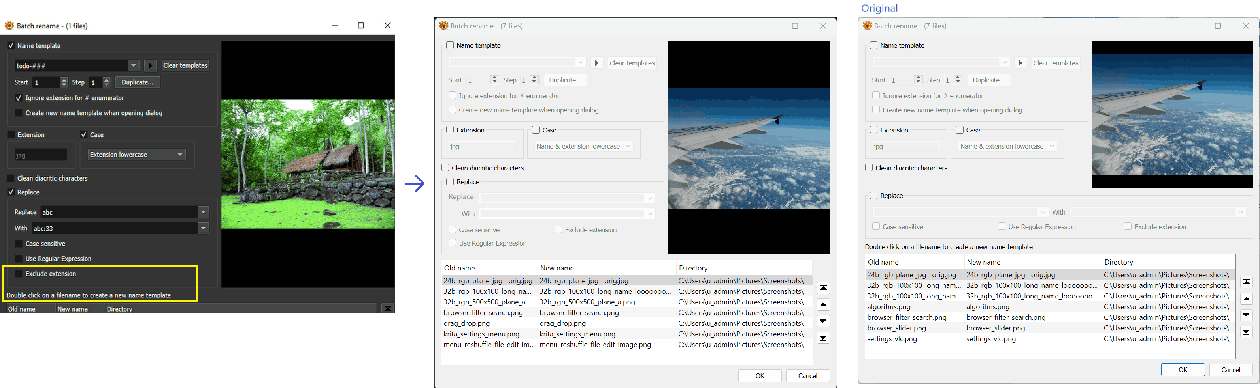Click Duplicate... button in the dark dialog
Screen dimensions: 1260x388
[x=138, y=82]
